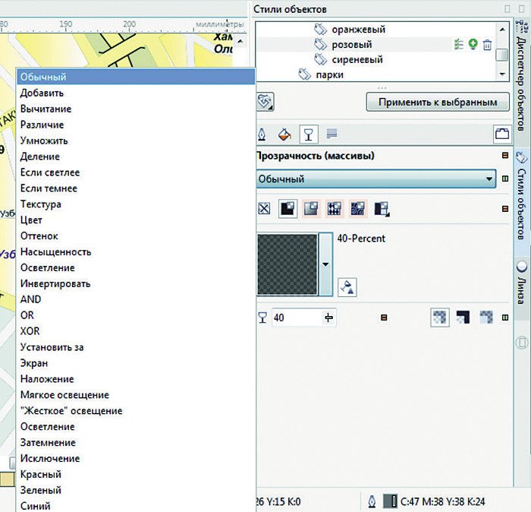Toggle apply transparency to fill only

(x=462, y=318)
